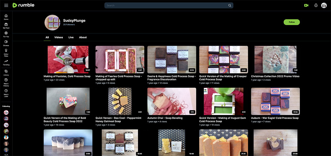The image size is (331, 156).
Task: Open fifth followed channel avatar in sidebar
Action: [6, 137]
